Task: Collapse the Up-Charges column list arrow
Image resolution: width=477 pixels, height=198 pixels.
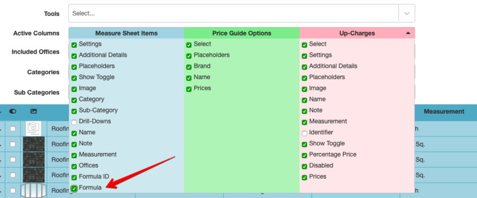Action: pyautogui.click(x=408, y=33)
